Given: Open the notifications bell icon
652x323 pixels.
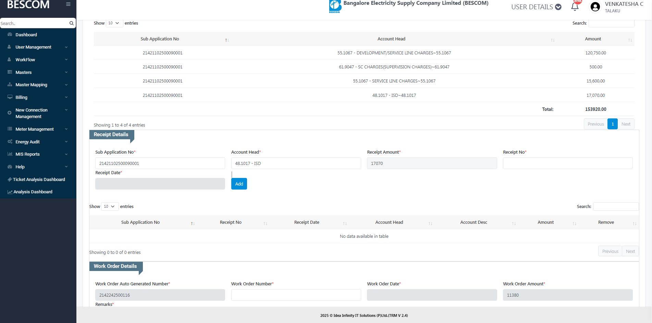Looking at the screenshot, I should coord(575,7).
